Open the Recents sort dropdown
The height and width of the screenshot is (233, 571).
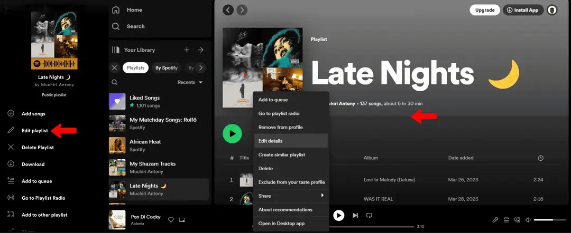click(x=190, y=82)
